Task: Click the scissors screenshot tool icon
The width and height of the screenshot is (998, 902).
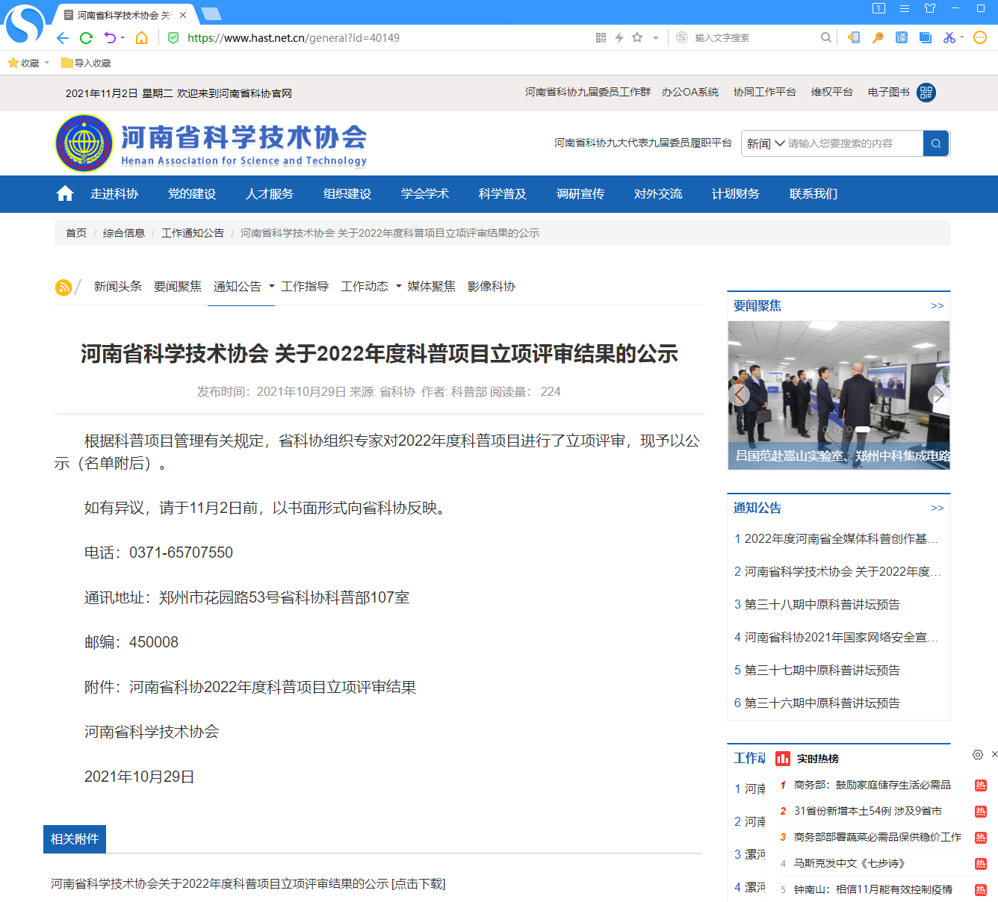Action: 949,38
